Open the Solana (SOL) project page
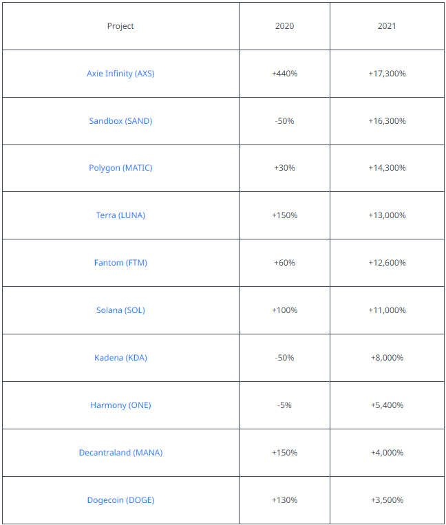 pyautogui.click(x=120, y=310)
